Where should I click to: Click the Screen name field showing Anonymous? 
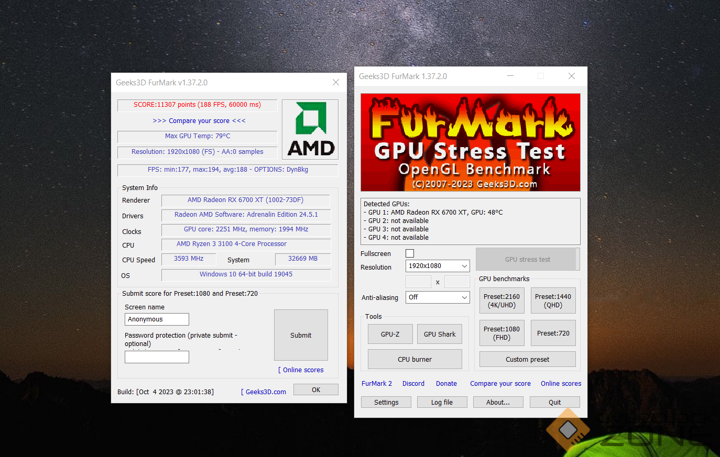point(157,319)
